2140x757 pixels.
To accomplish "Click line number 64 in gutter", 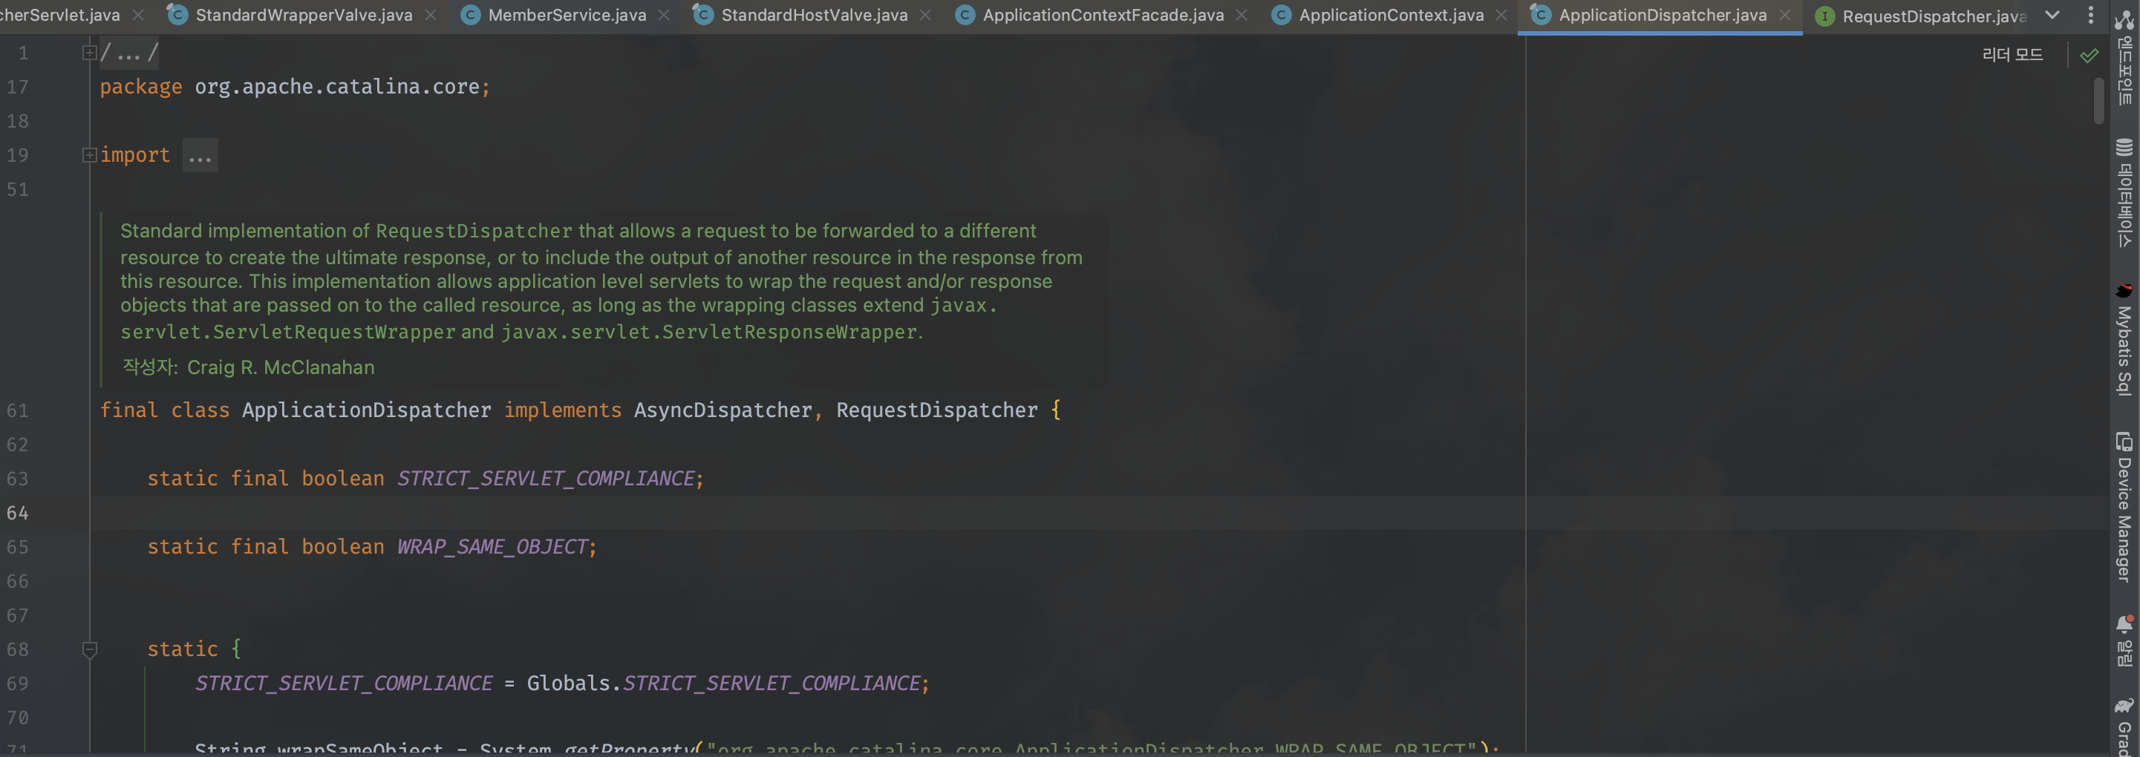I will point(17,513).
